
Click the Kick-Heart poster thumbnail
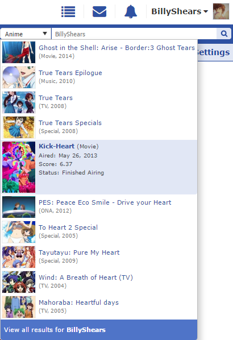point(19,167)
